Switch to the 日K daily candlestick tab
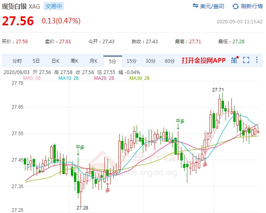This screenshot has width=266, height=213. pyautogui.click(x=55, y=61)
